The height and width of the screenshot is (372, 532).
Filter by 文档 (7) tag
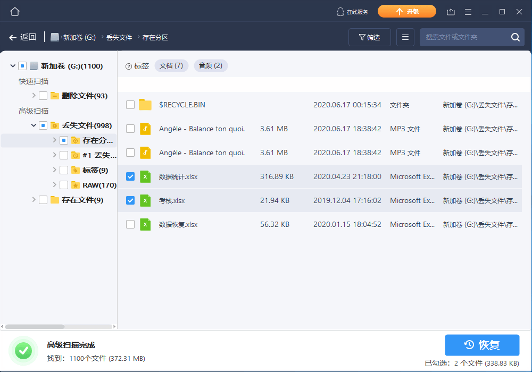[x=171, y=66]
